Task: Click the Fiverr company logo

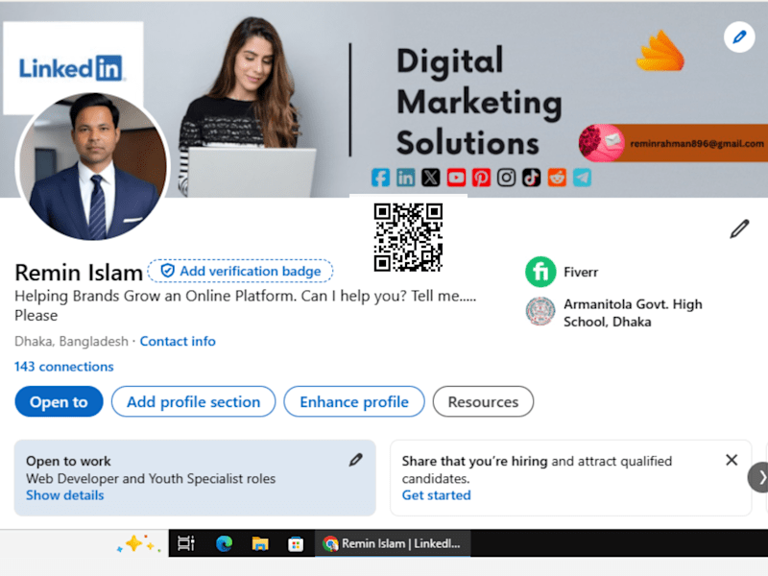Action: pos(540,272)
